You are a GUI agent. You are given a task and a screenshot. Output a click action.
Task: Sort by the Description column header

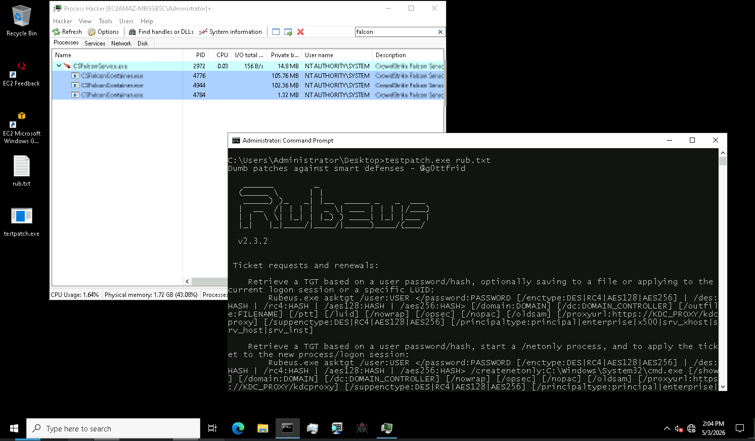pyautogui.click(x=408, y=55)
